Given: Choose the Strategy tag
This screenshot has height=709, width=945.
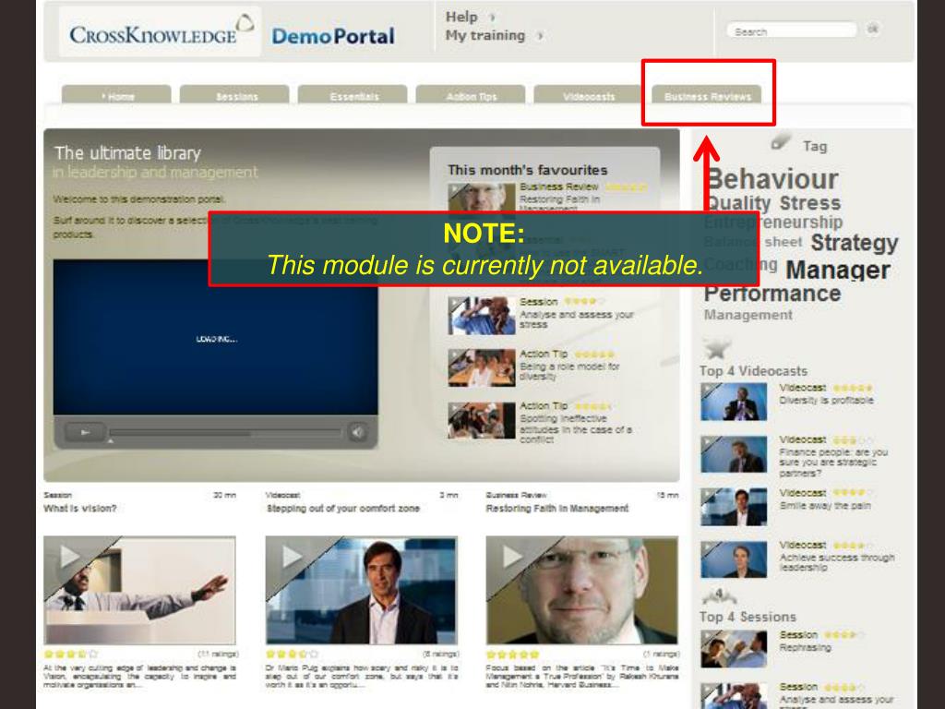Looking at the screenshot, I should [x=855, y=243].
